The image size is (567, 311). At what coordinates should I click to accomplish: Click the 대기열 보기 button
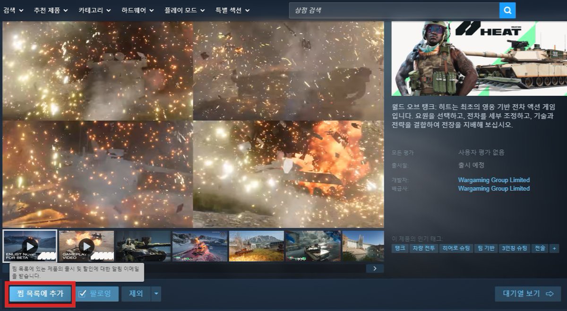point(528,294)
